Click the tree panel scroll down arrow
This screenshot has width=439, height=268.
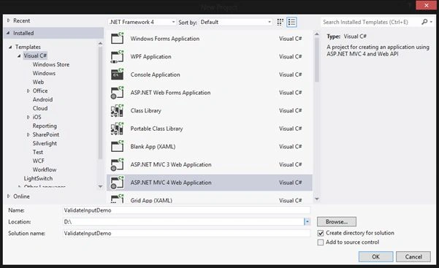click(100, 186)
